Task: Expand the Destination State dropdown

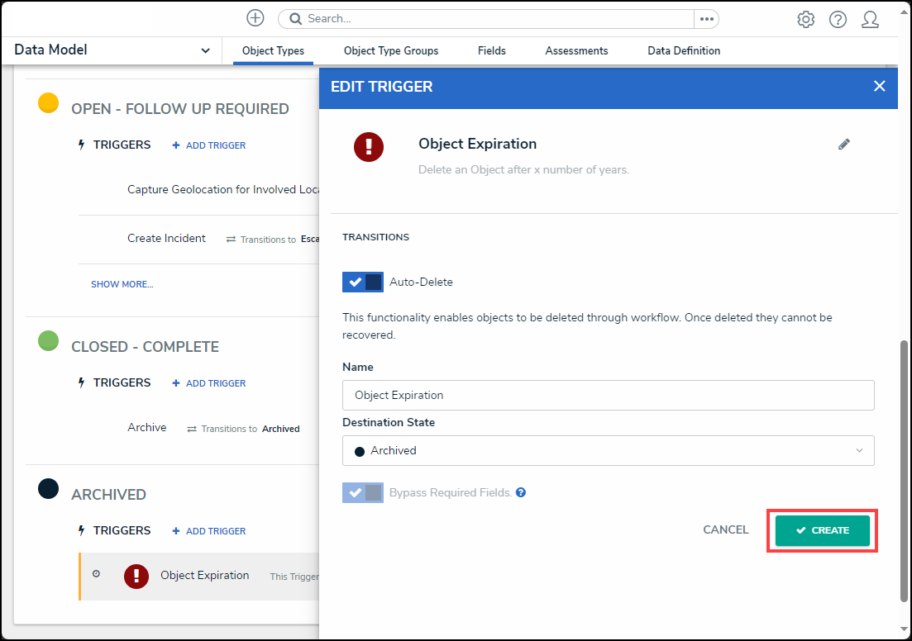Action: pyautogui.click(x=608, y=451)
